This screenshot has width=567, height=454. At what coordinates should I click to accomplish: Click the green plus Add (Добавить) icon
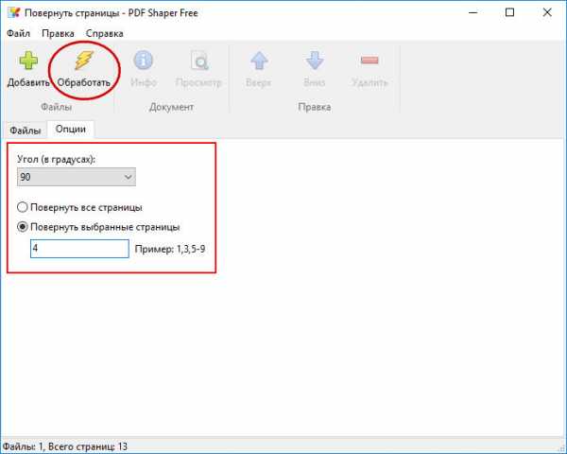pos(28,61)
